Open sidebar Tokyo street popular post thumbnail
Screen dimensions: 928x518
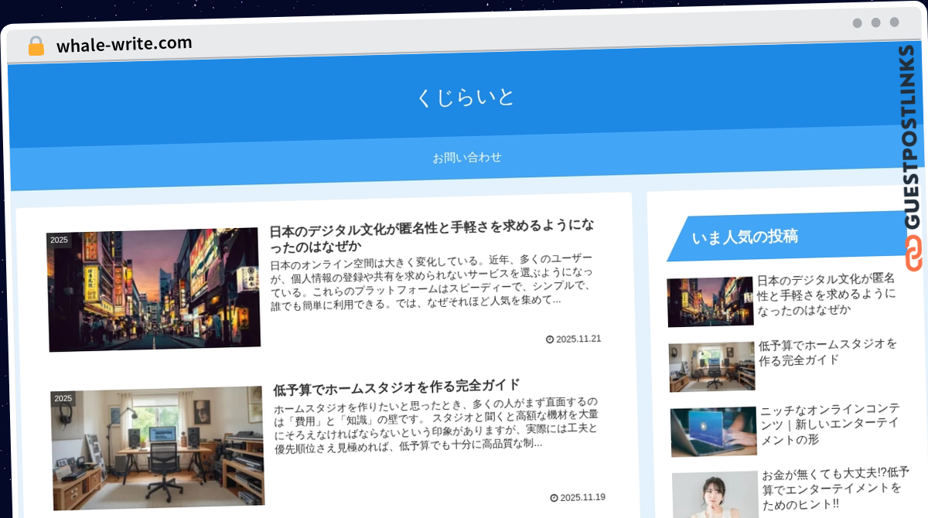point(710,302)
